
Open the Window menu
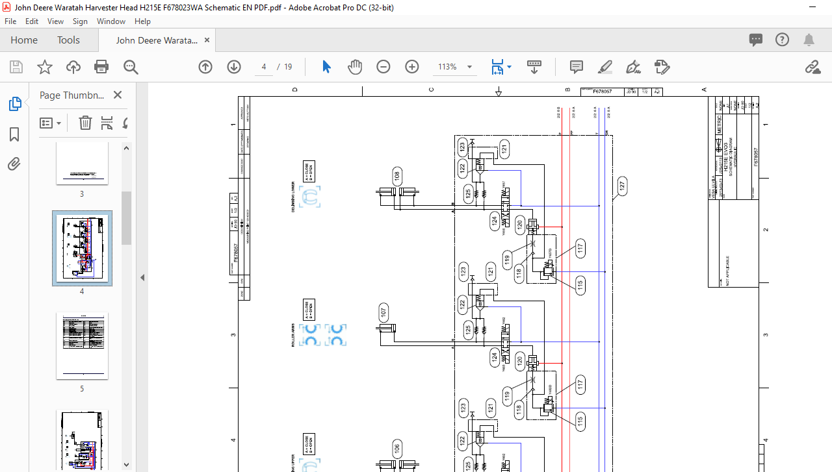point(111,21)
